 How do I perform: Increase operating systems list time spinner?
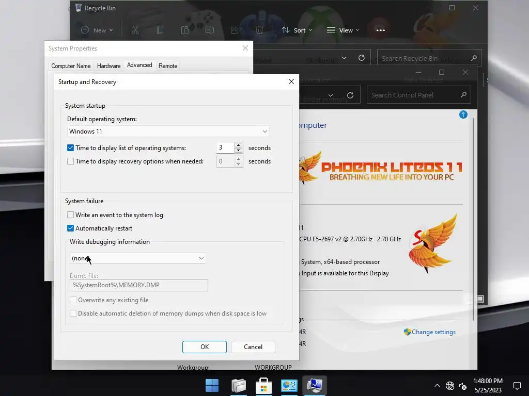pyautogui.click(x=239, y=145)
